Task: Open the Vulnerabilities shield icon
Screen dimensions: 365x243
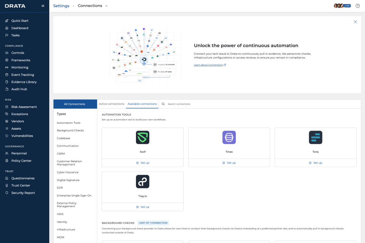Action: point(7,136)
